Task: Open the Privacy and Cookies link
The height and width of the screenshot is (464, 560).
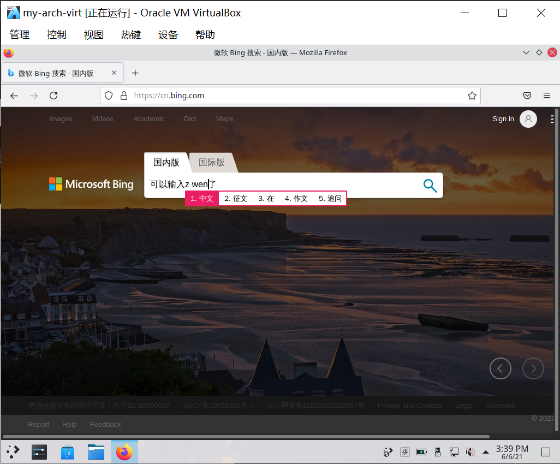Action: [x=410, y=405]
